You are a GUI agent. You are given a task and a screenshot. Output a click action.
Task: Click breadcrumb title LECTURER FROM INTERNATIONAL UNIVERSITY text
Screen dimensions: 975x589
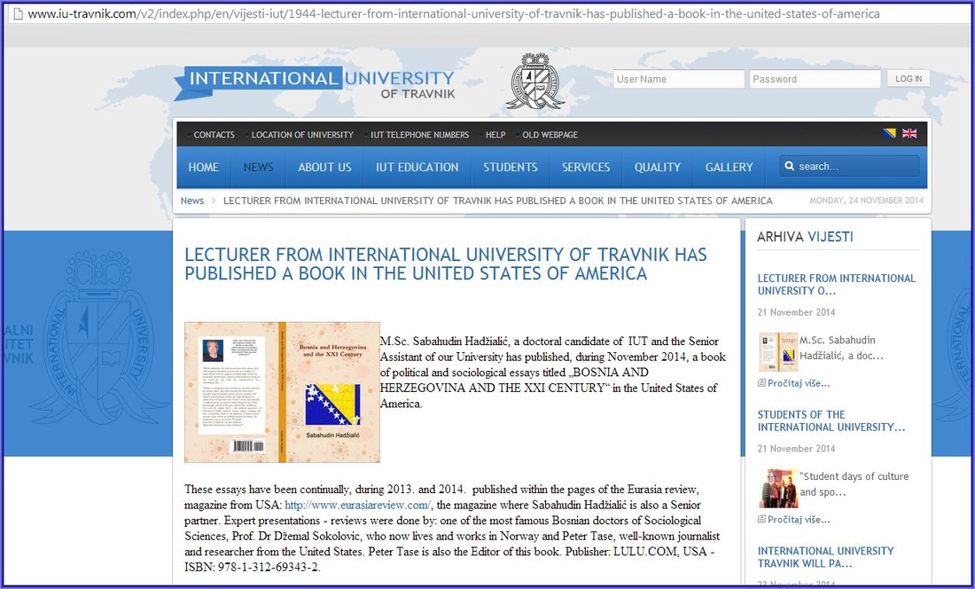point(497,200)
